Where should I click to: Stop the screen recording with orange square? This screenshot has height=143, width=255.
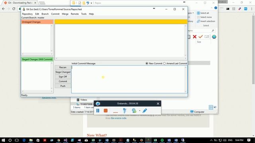tap(106, 110)
